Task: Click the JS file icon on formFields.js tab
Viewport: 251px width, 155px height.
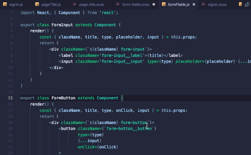Action: [x=164, y=4]
